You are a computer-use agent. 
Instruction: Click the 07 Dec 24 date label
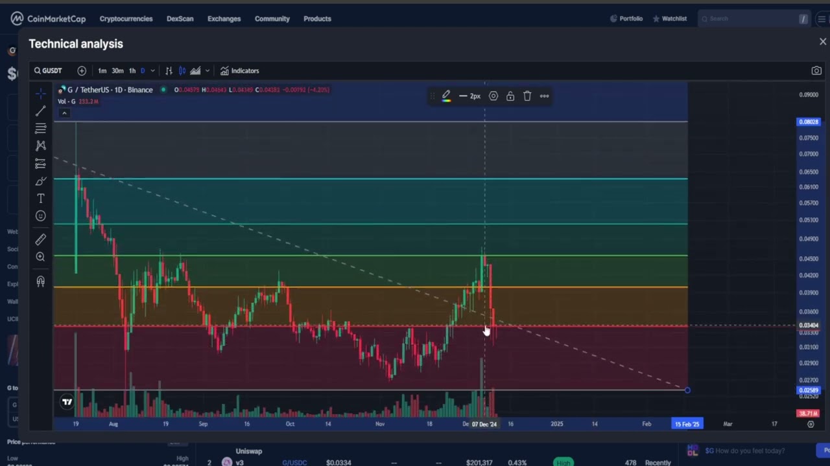(x=484, y=424)
